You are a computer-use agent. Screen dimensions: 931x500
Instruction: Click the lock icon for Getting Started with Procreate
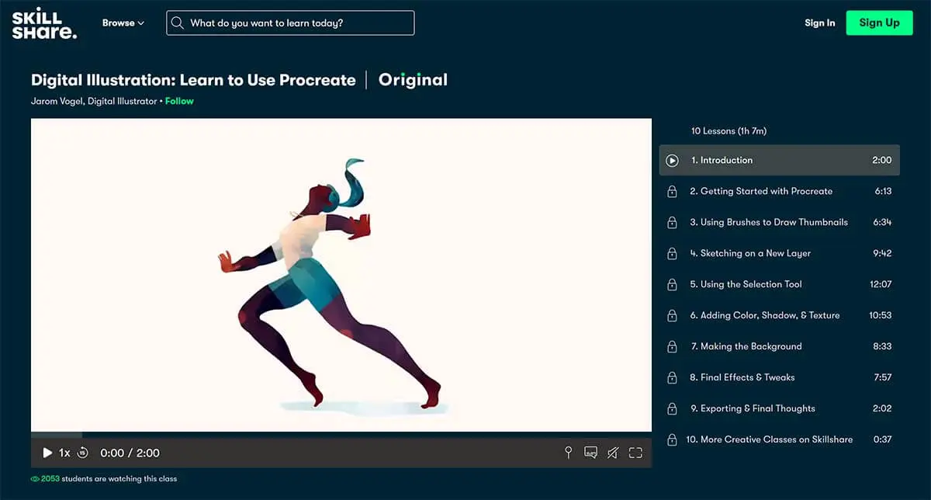pyautogui.click(x=673, y=192)
